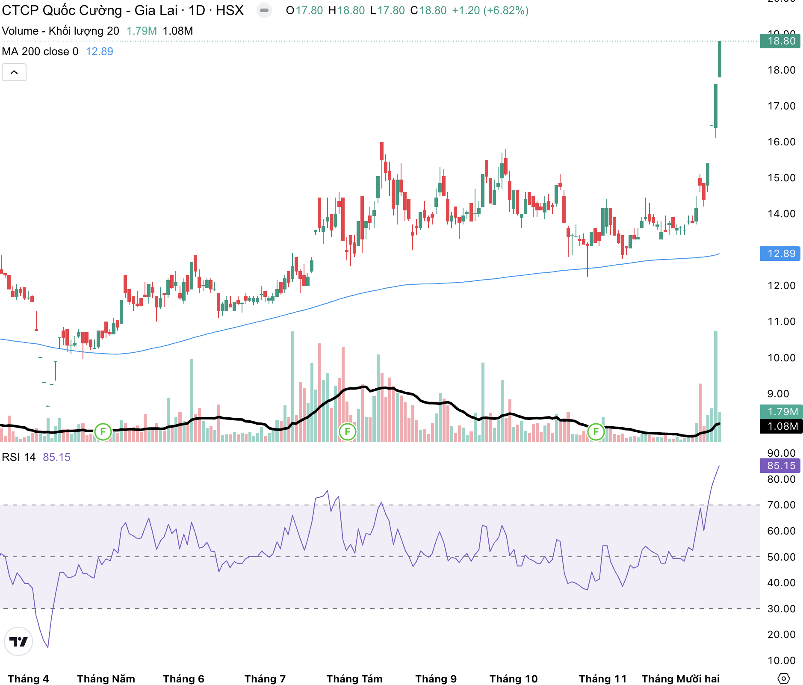
Task: Select the MA 200 close indicator legend
Action: [40, 51]
